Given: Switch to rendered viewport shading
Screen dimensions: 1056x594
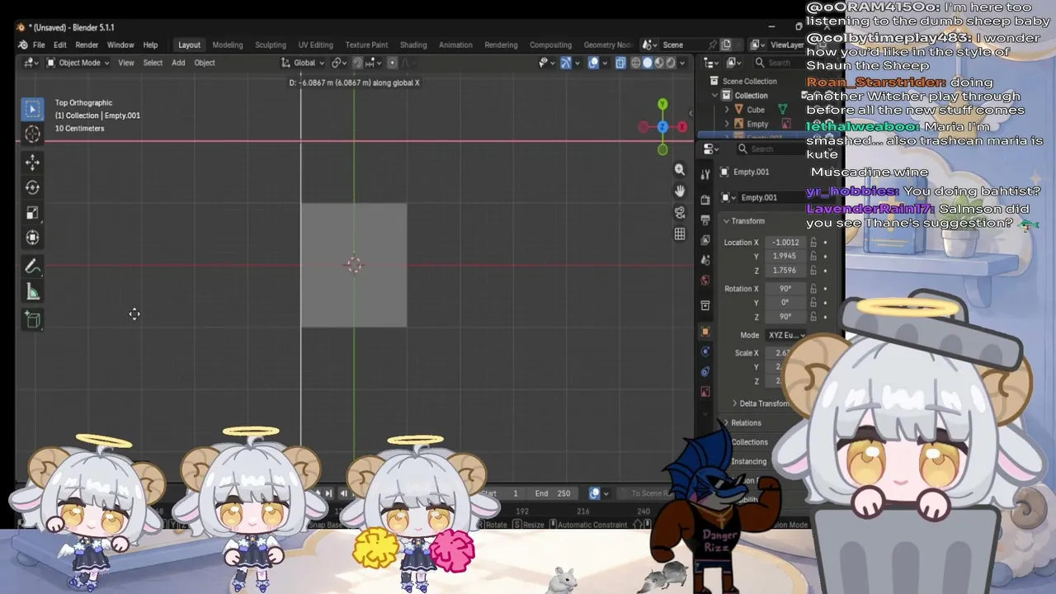Looking at the screenshot, I should click(x=670, y=63).
